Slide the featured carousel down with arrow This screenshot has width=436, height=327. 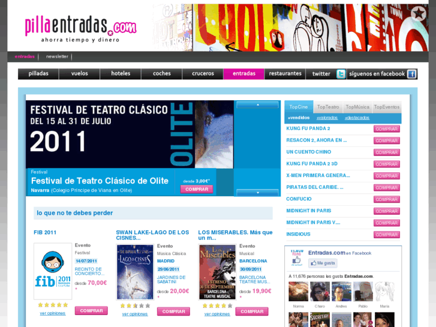257,193
